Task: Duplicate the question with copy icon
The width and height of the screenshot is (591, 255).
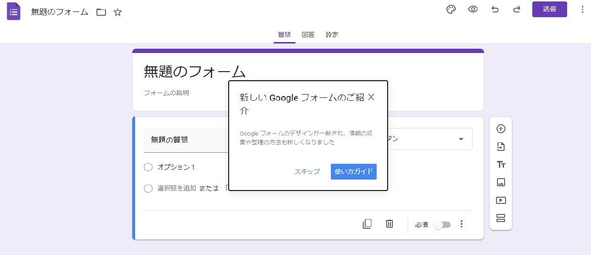Action: click(367, 224)
